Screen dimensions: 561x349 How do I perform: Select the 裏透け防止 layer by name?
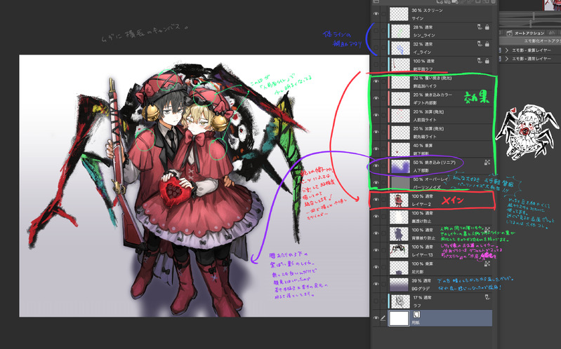point(422,221)
